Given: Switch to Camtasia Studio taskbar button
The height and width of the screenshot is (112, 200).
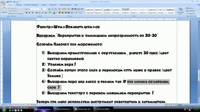Looking at the screenshot, I should pyautogui.click(x=83, y=109).
